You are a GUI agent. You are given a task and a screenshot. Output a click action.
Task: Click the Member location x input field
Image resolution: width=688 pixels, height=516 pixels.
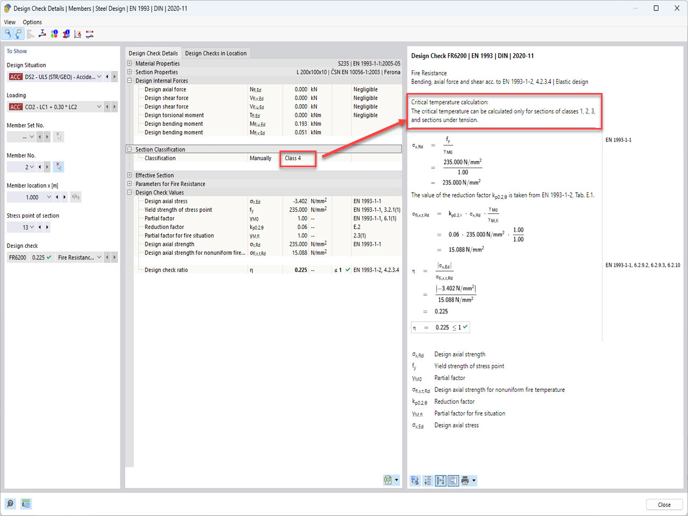(32, 197)
